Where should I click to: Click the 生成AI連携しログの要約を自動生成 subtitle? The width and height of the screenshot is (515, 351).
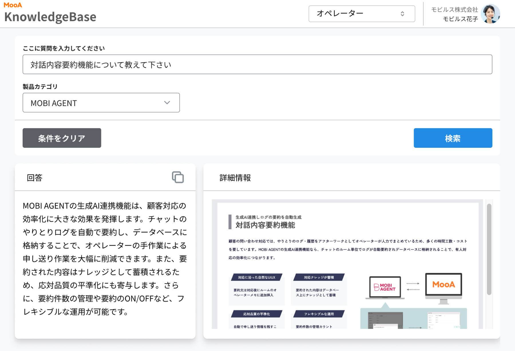[x=268, y=217]
